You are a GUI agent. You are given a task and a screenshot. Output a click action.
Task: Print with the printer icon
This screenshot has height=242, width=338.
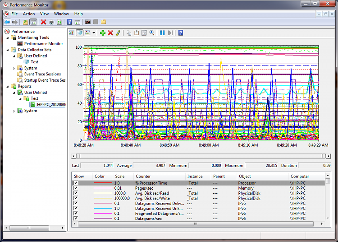coord(51,22)
